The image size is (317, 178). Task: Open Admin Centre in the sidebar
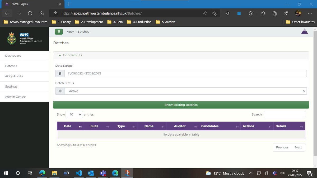click(x=24, y=97)
